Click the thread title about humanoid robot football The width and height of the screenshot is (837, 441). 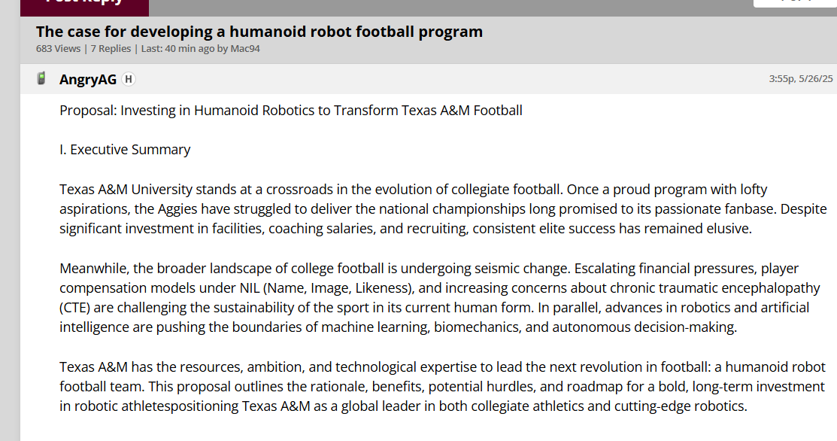(259, 32)
